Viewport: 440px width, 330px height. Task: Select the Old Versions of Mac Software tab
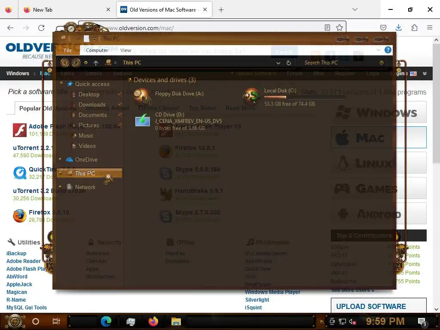165,10
